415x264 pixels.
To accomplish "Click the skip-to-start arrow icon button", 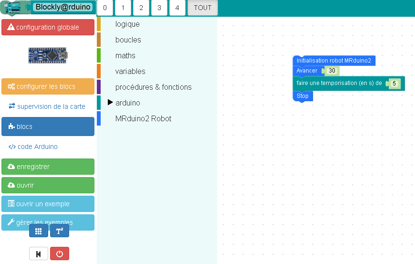I will (39, 253).
